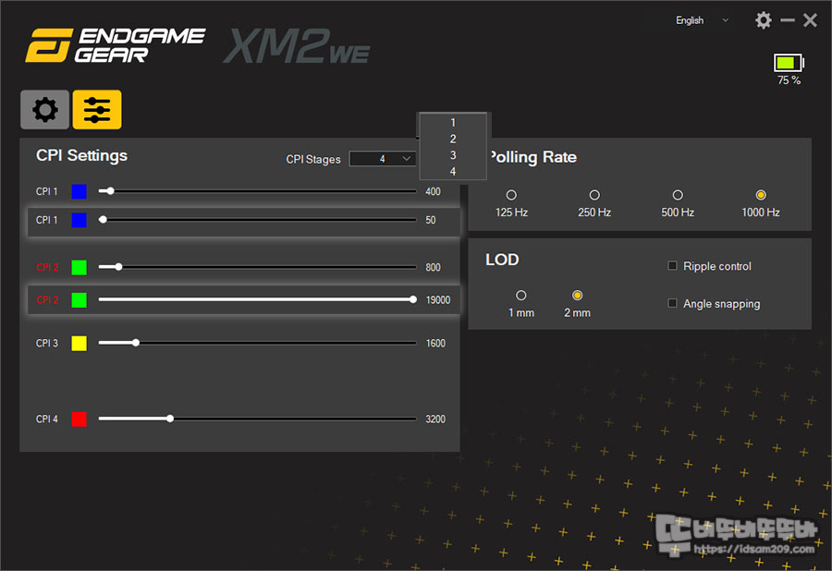The height and width of the screenshot is (571, 832).
Task: Open the English language dropdown
Action: (702, 20)
